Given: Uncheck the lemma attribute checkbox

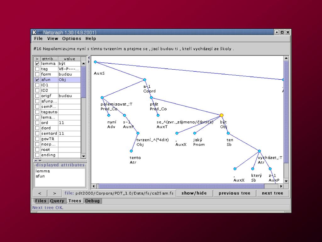Looking at the screenshot, I should coord(37,64).
